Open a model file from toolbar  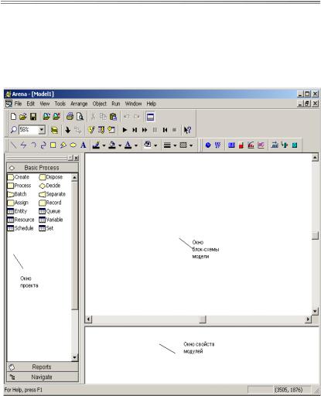click(x=23, y=117)
